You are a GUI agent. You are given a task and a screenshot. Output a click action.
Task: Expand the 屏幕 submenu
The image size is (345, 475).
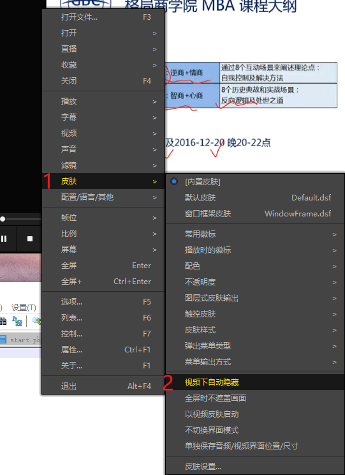pos(103,250)
